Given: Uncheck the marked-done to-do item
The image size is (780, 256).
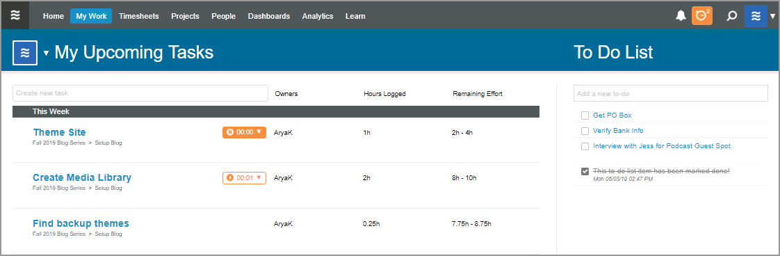Looking at the screenshot, I should pyautogui.click(x=585, y=171).
